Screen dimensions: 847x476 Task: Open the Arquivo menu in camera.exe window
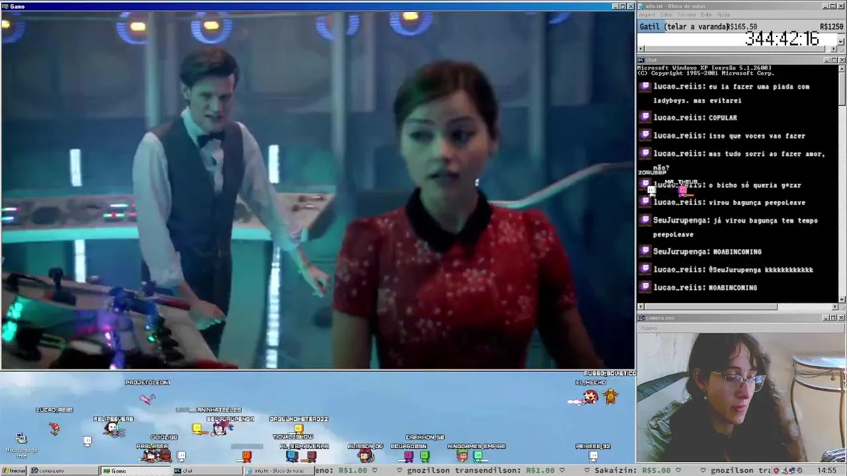pyautogui.click(x=648, y=328)
